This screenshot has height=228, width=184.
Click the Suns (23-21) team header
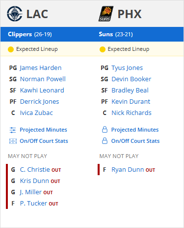[x=116, y=34]
